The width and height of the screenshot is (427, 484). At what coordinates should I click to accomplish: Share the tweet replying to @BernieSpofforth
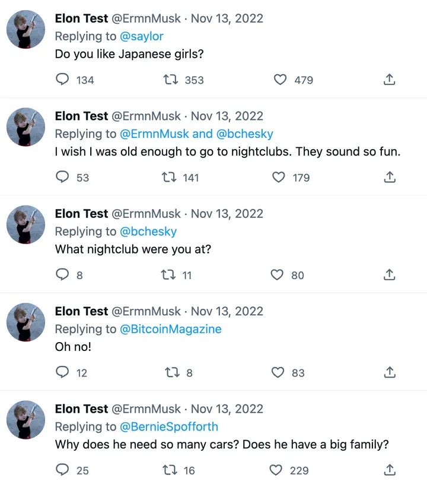390,470
